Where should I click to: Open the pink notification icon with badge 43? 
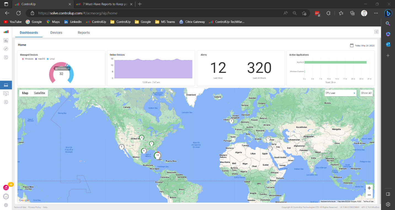[6, 188]
